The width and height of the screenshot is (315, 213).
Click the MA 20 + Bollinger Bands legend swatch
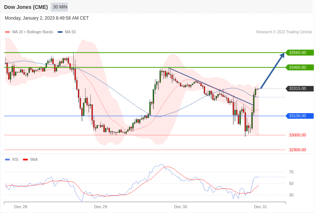pyautogui.click(x=7, y=32)
